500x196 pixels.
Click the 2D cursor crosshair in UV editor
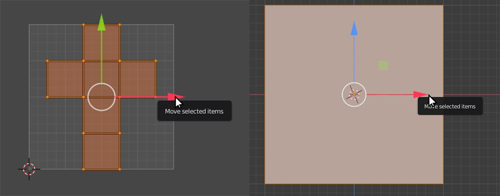29,169
